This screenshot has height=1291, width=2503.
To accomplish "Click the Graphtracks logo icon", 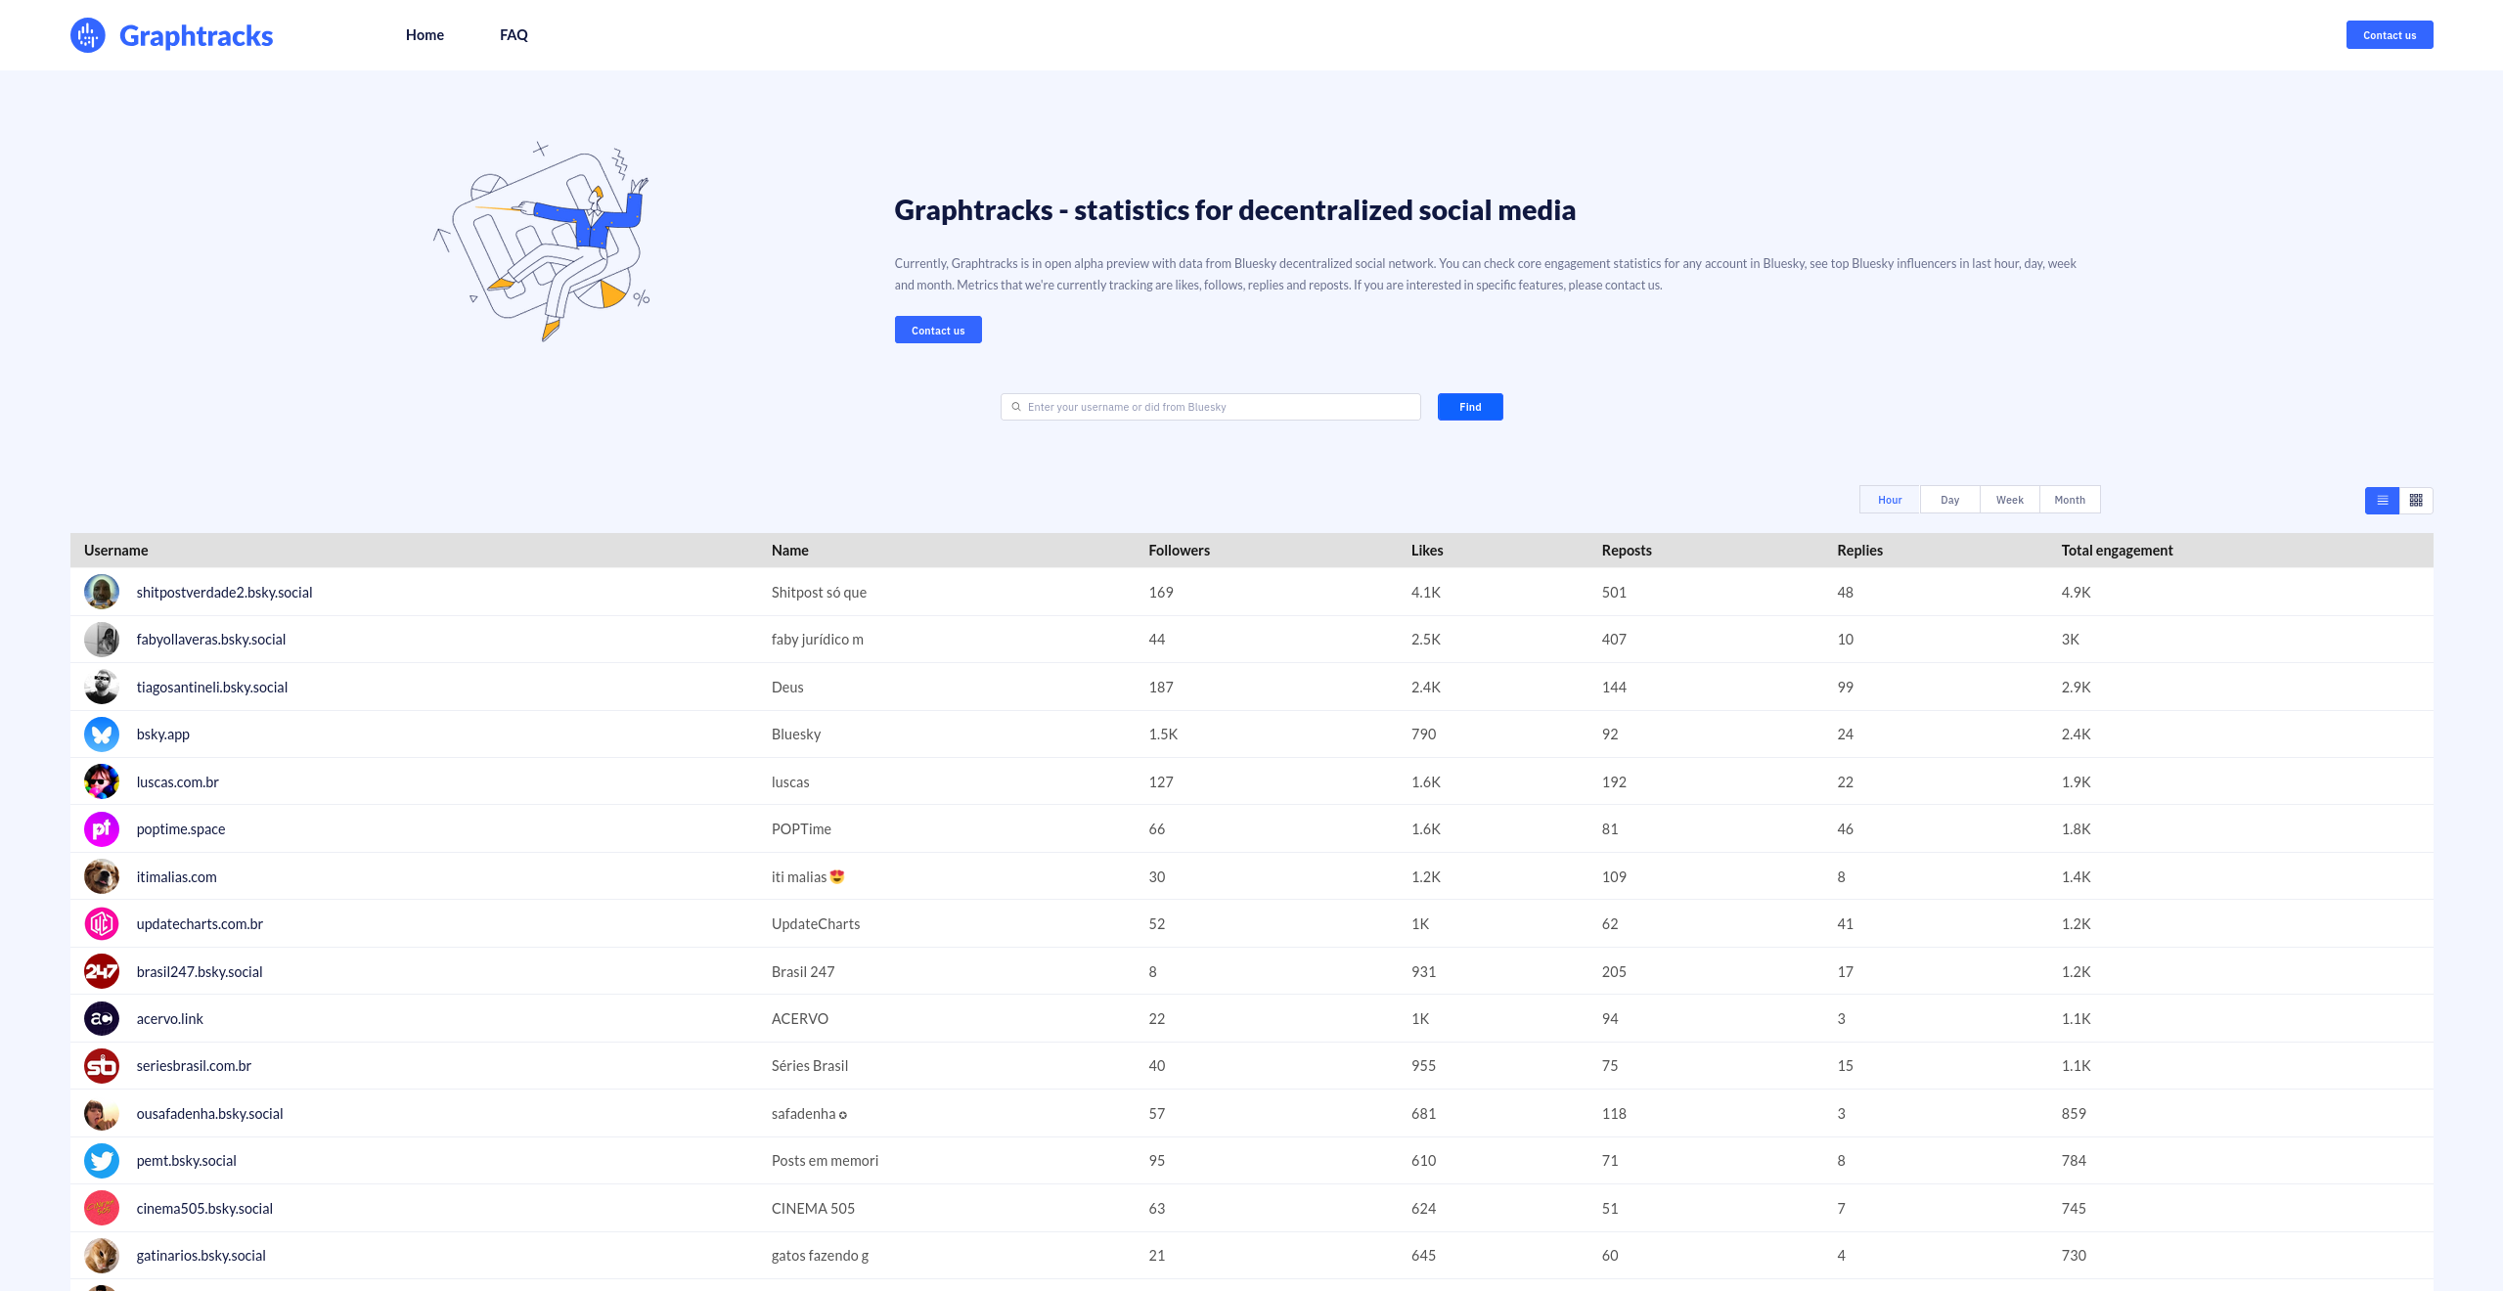I will coord(88,35).
